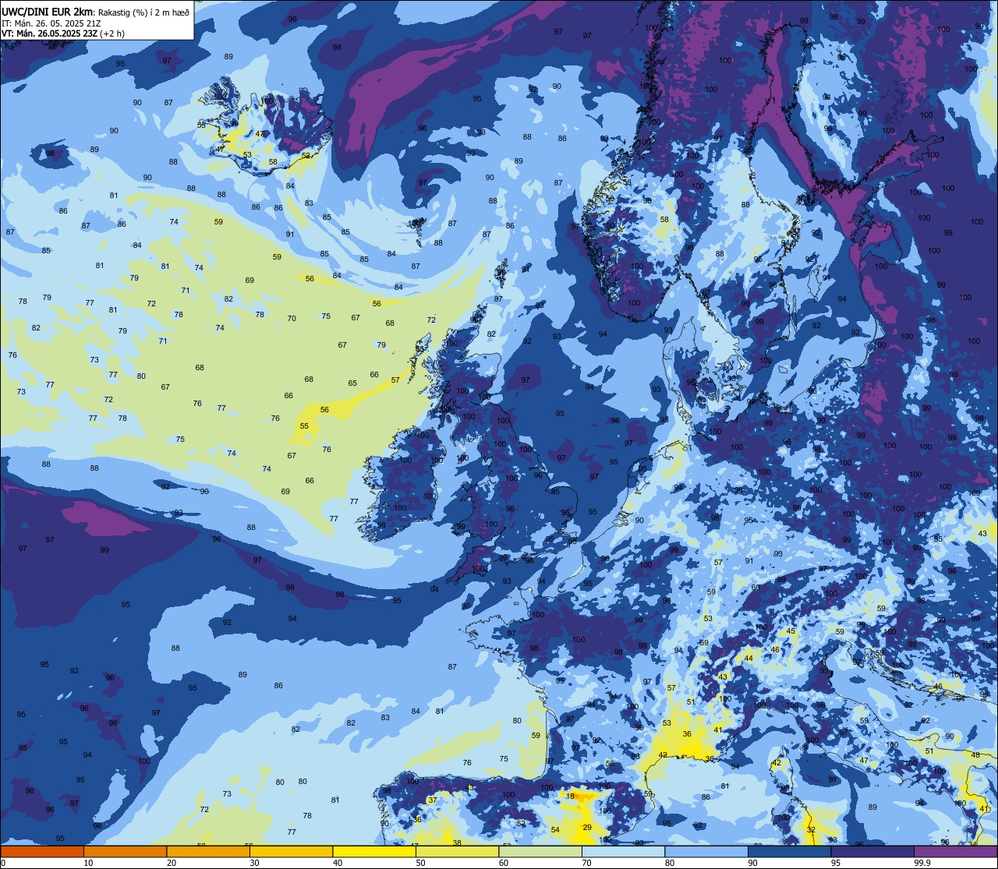The height and width of the screenshot is (869, 998).
Task: Click the humidity value '60' on the map
Action: (x=755, y=588)
